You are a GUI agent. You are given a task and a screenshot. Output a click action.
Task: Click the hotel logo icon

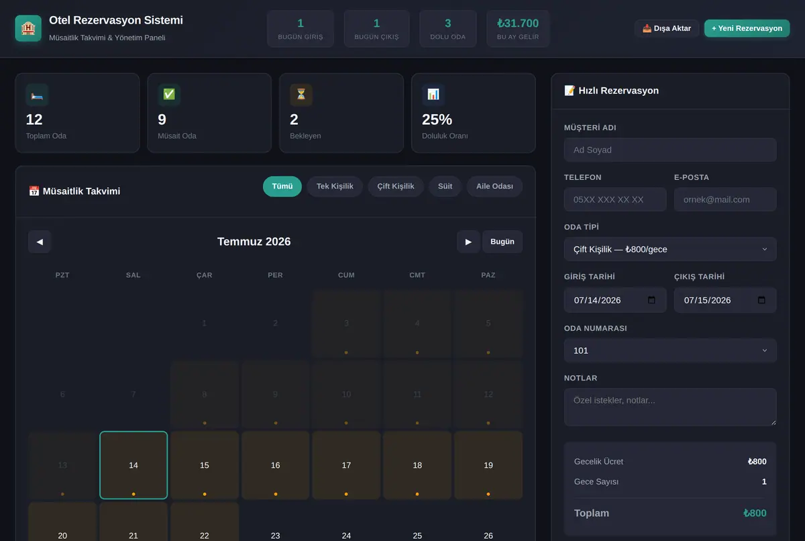[28, 28]
